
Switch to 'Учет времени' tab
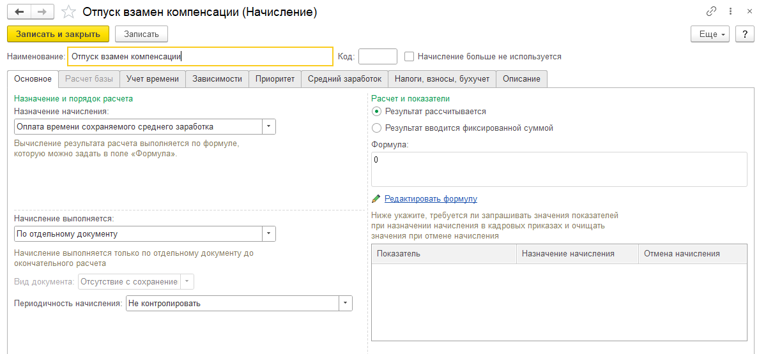[153, 79]
